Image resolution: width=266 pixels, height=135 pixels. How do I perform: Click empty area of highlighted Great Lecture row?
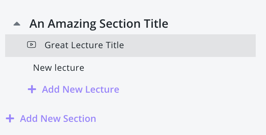[x=186, y=46]
